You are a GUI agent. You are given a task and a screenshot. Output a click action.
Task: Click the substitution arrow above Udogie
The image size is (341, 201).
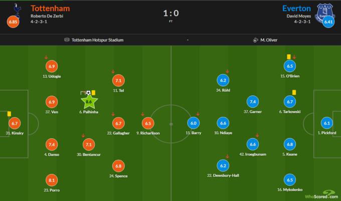coord(46,57)
